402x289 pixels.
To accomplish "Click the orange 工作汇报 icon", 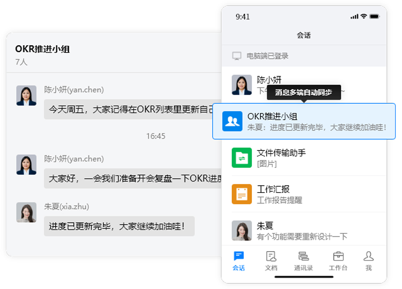I will (x=242, y=194).
